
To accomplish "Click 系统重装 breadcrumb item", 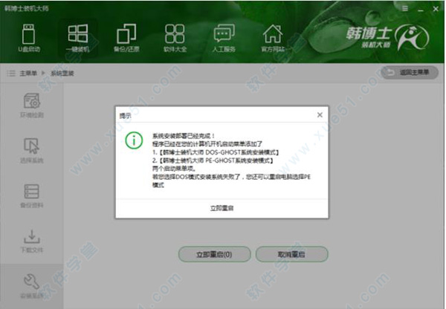I will pyautogui.click(x=62, y=74).
